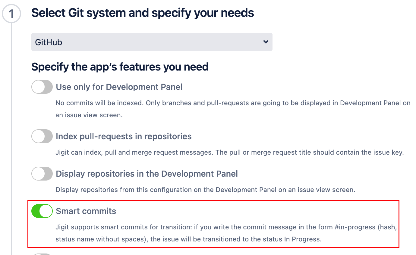This screenshot has width=416, height=255.
Task: Disable the Smart commits switch
Action: (x=42, y=211)
